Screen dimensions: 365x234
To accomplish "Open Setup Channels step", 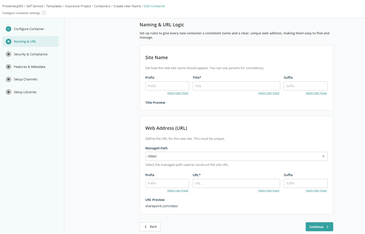I will [x=26, y=79].
